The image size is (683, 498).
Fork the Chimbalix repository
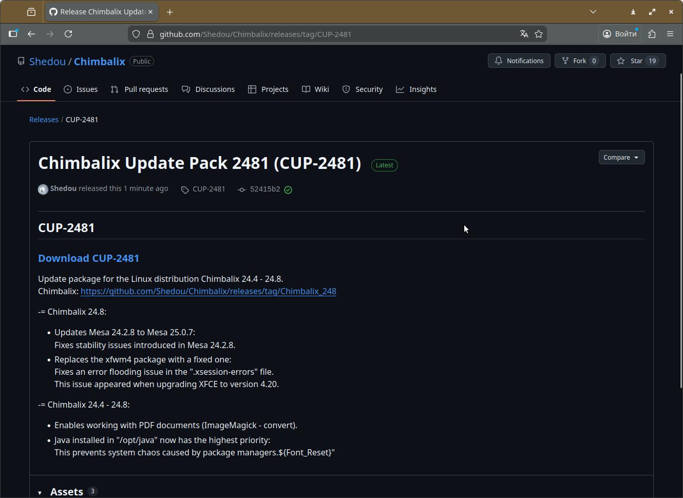pyautogui.click(x=580, y=61)
